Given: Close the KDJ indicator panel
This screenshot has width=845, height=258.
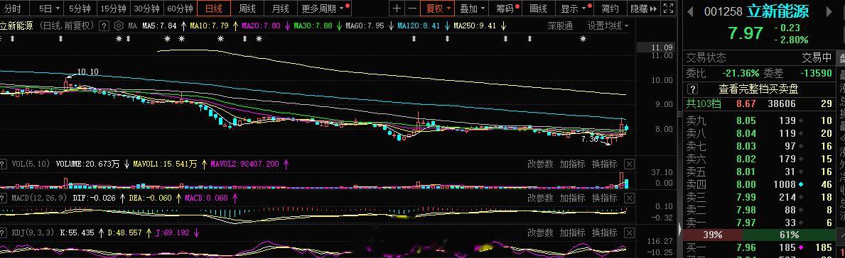Looking at the screenshot, I should point(629,232).
